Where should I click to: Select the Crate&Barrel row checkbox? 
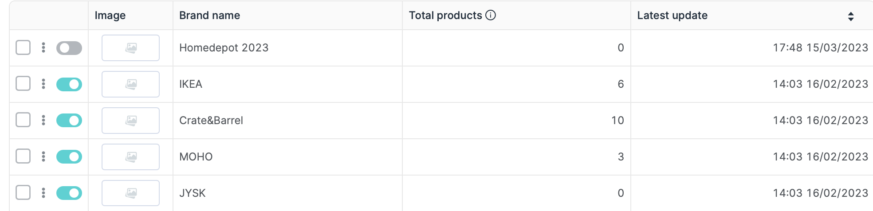[x=23, y=120]
